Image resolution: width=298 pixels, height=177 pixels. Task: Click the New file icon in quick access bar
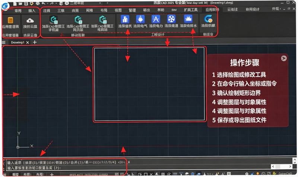(15, 3)
